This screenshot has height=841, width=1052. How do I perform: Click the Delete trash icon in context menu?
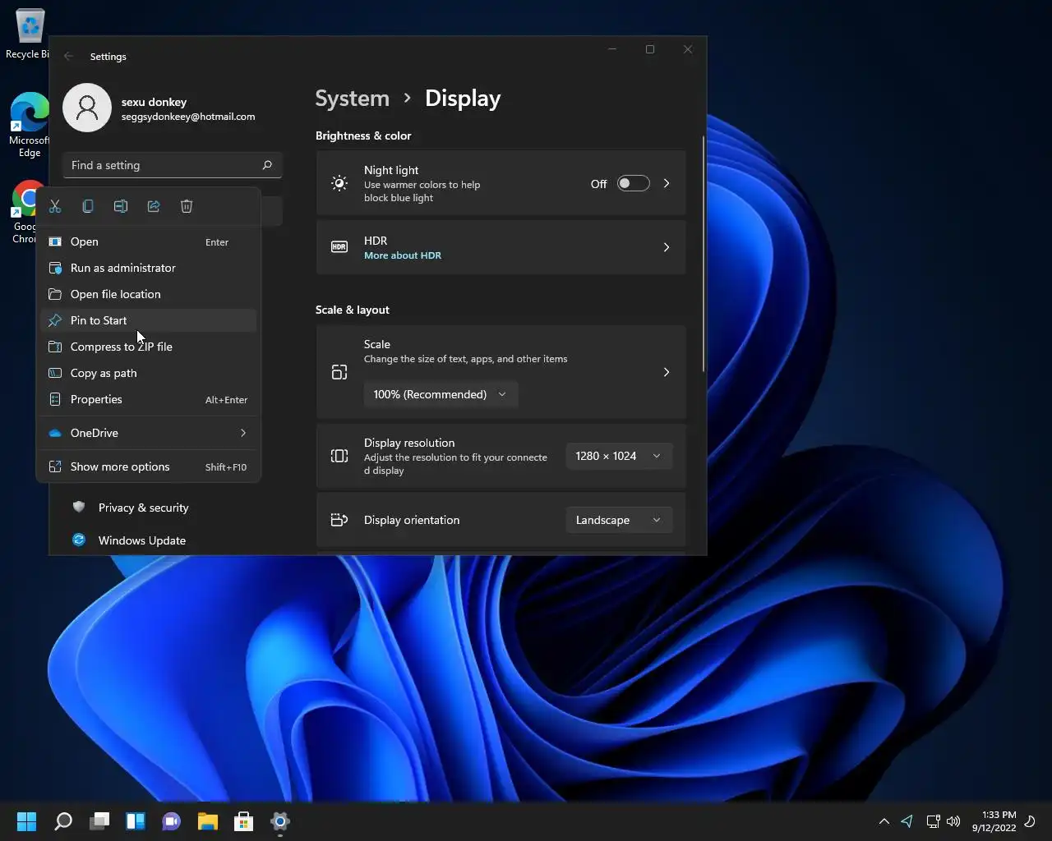[187, 206]
